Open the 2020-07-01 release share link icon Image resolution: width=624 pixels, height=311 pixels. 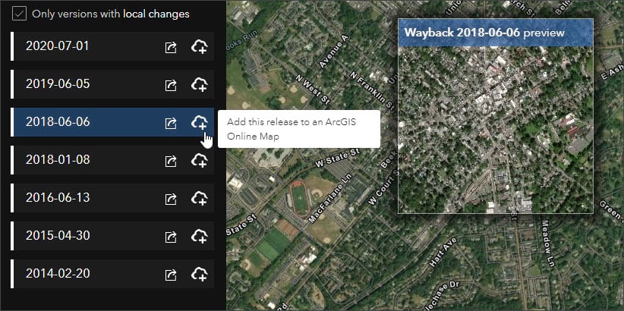tap(171, 47)
